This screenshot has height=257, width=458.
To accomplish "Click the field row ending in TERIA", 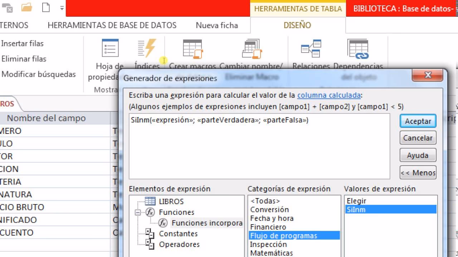I will (x=55, y=182).
